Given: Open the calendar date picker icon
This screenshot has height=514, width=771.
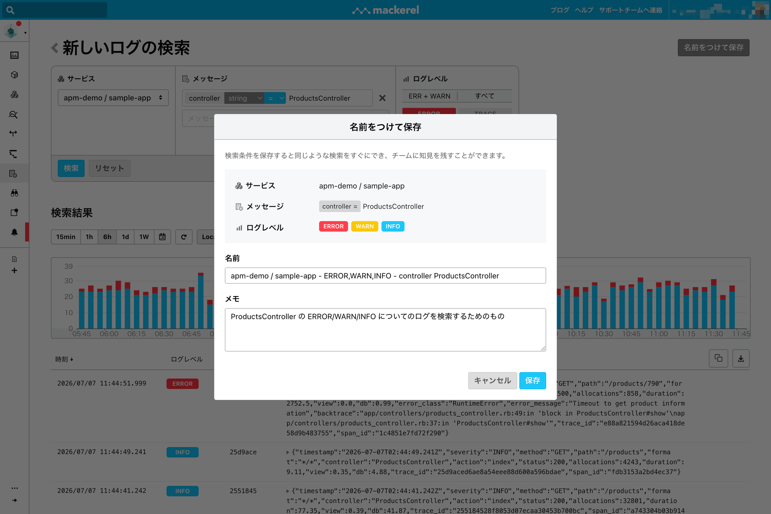Looking at the screenshot, I should [x=162, y=237].
